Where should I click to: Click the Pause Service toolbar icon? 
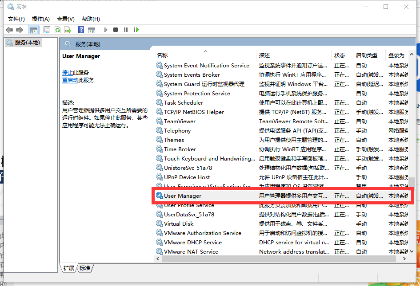pos(126,30)
